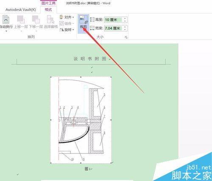Decrease the 高度 height with down arrow
Screen dimensions: 212x181
pyautogui.click(x=125, y=21)
